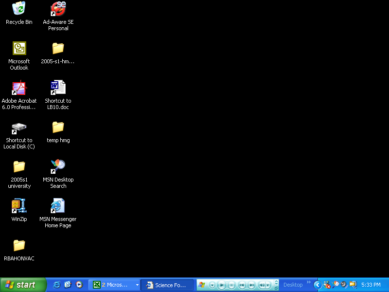Select the WinZip desktop shortcut
The width and height of the screenshot is (389, 292).
[x=19, y=206]
